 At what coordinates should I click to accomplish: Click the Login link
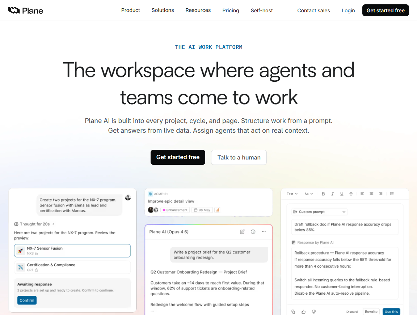pos(348,10)
